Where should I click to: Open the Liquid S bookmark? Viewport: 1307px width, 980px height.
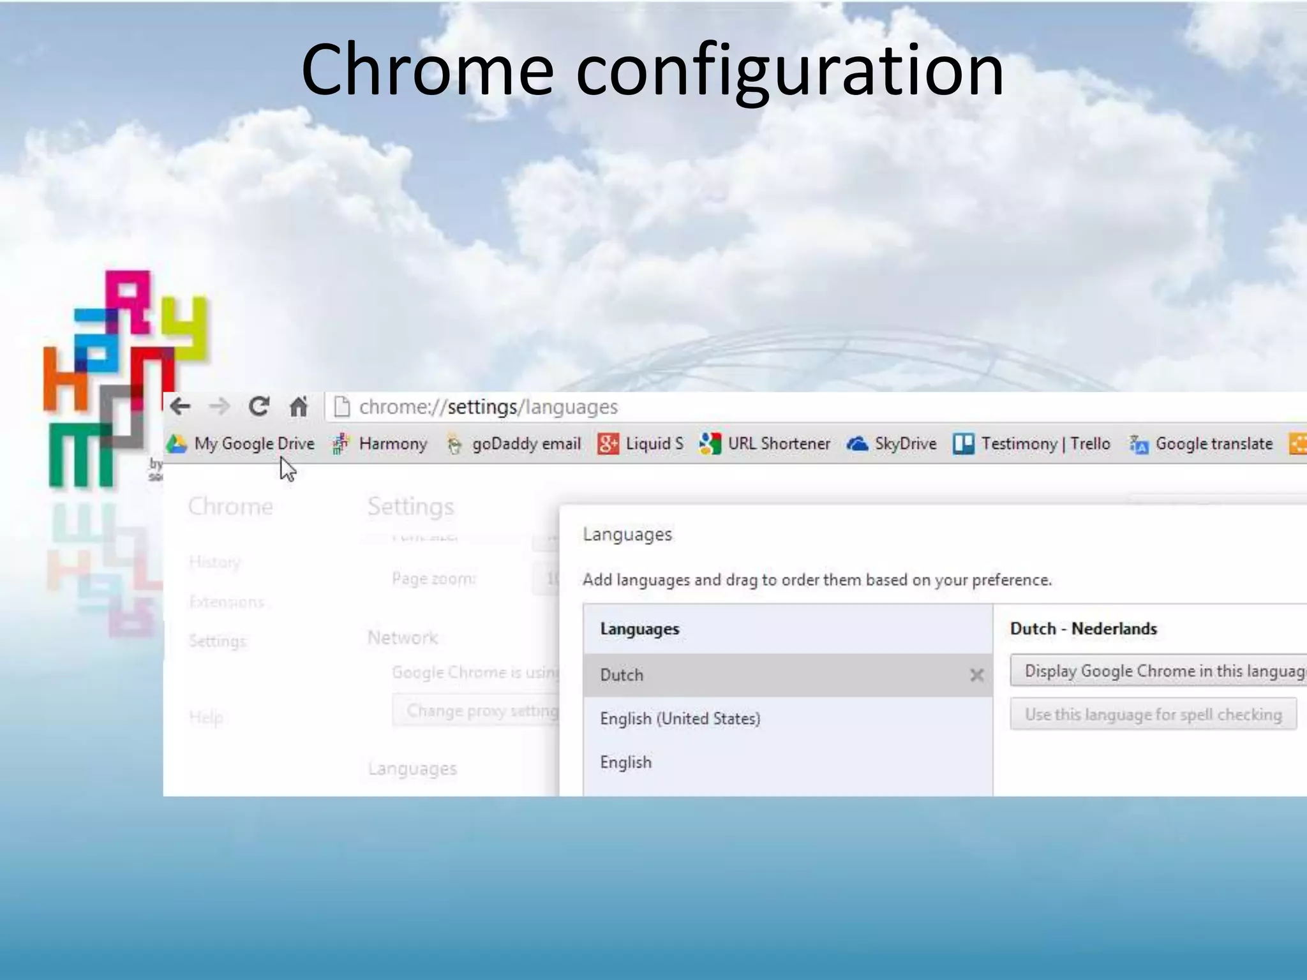[640, 443]
